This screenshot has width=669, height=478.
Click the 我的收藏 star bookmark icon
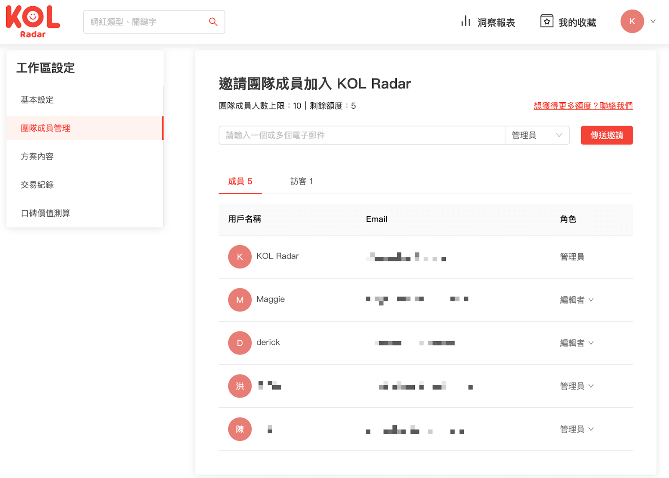click(x=546, y=21)
